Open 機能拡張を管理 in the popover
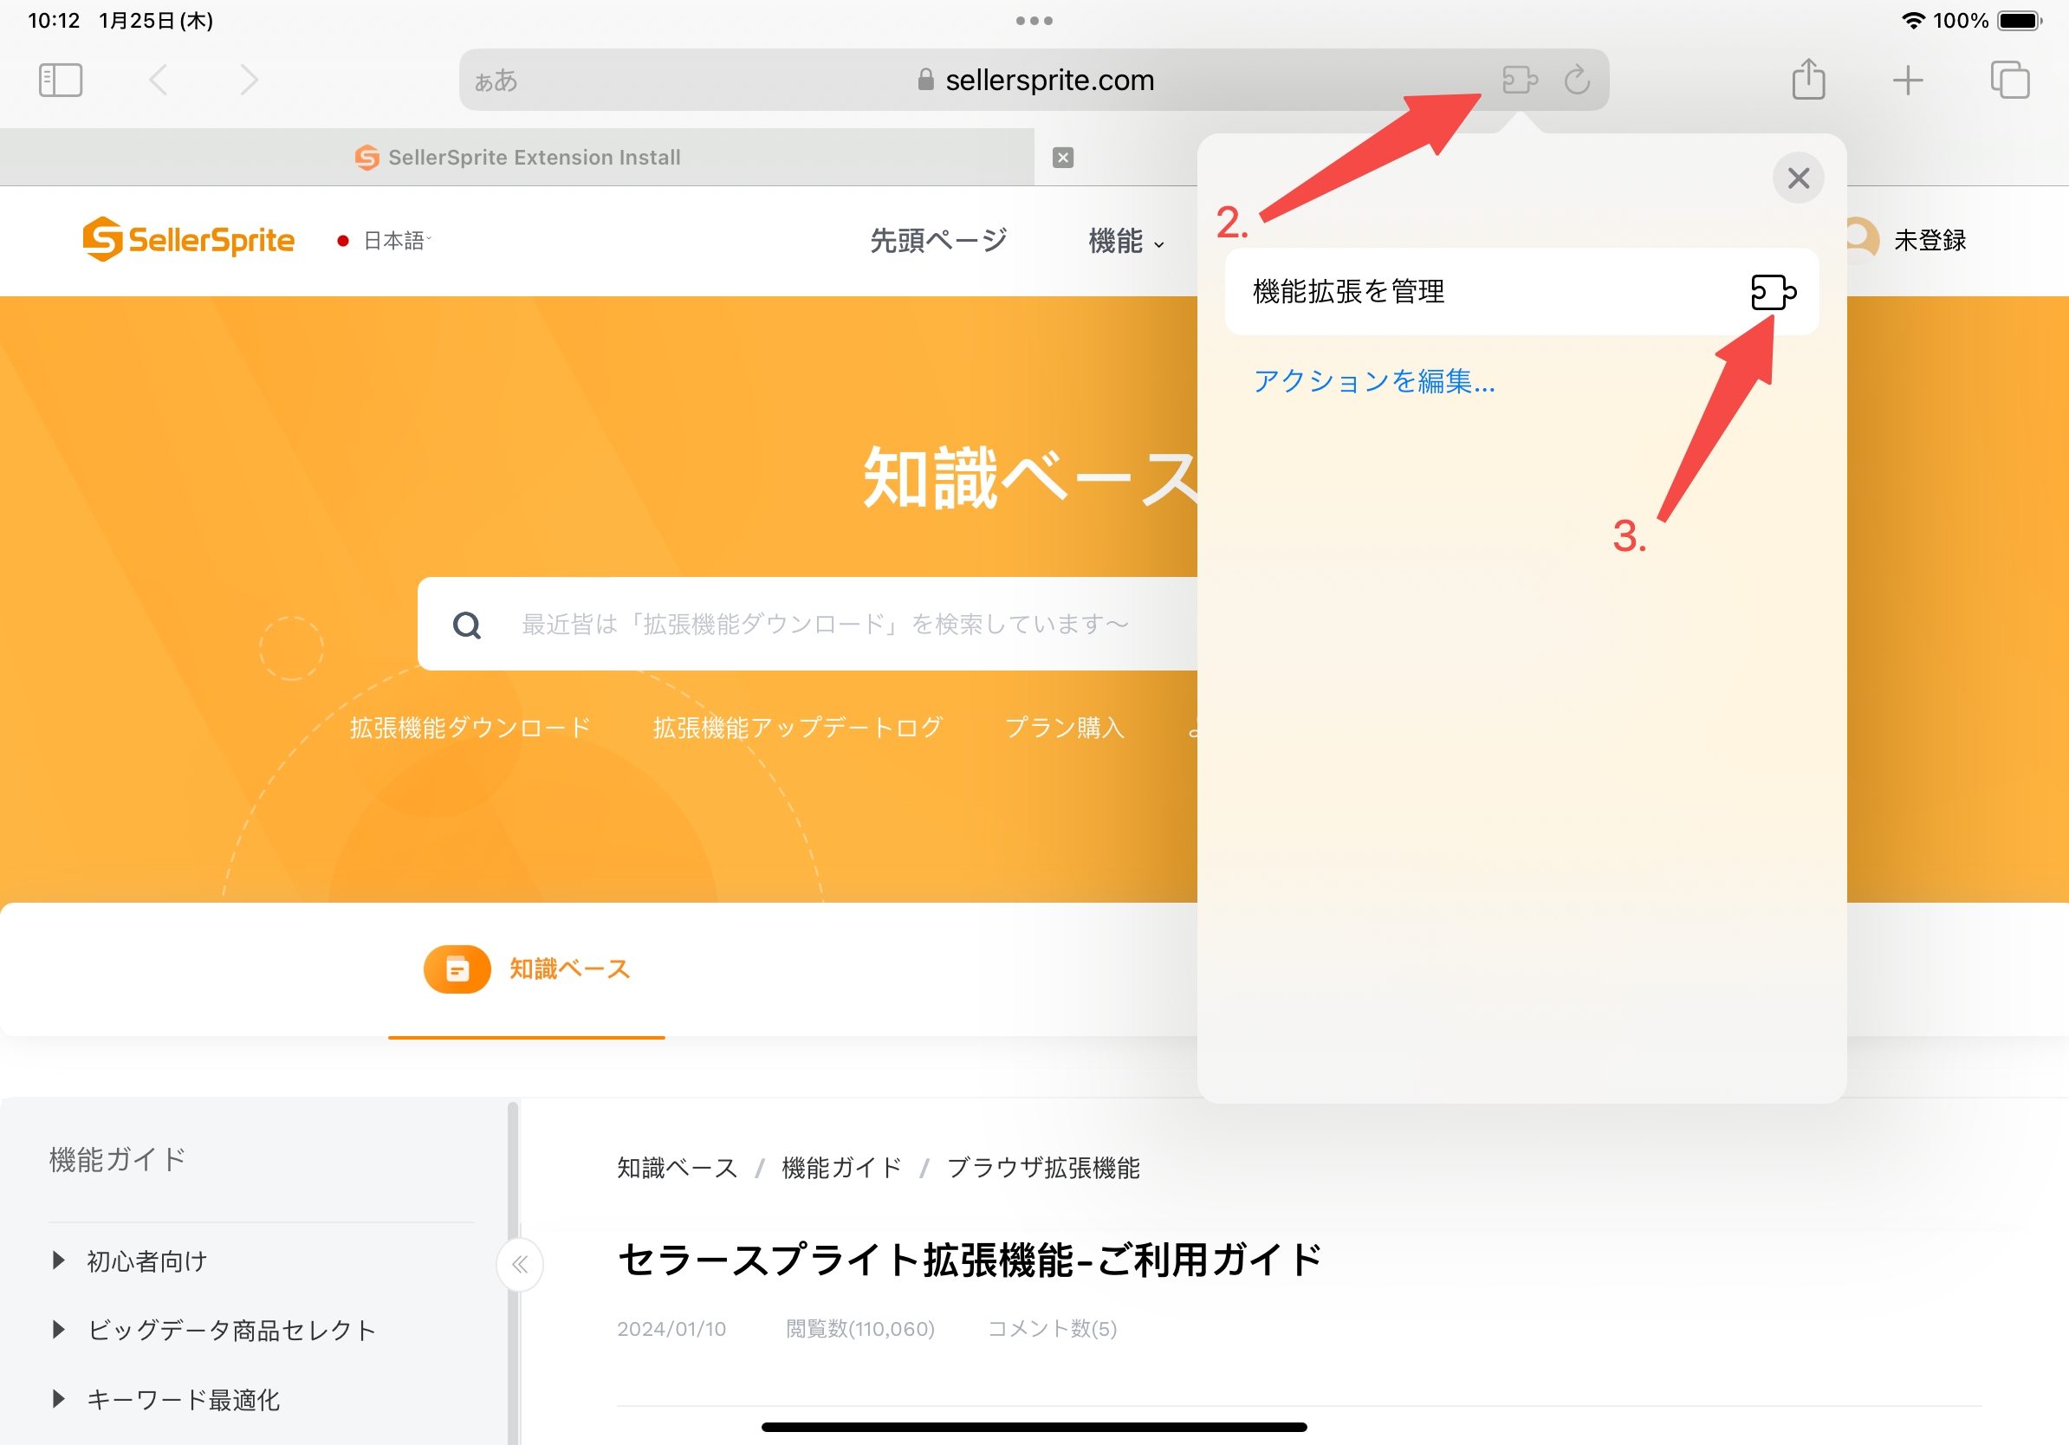Viewport: 2069px width, 1445px height. [1521, 292]
